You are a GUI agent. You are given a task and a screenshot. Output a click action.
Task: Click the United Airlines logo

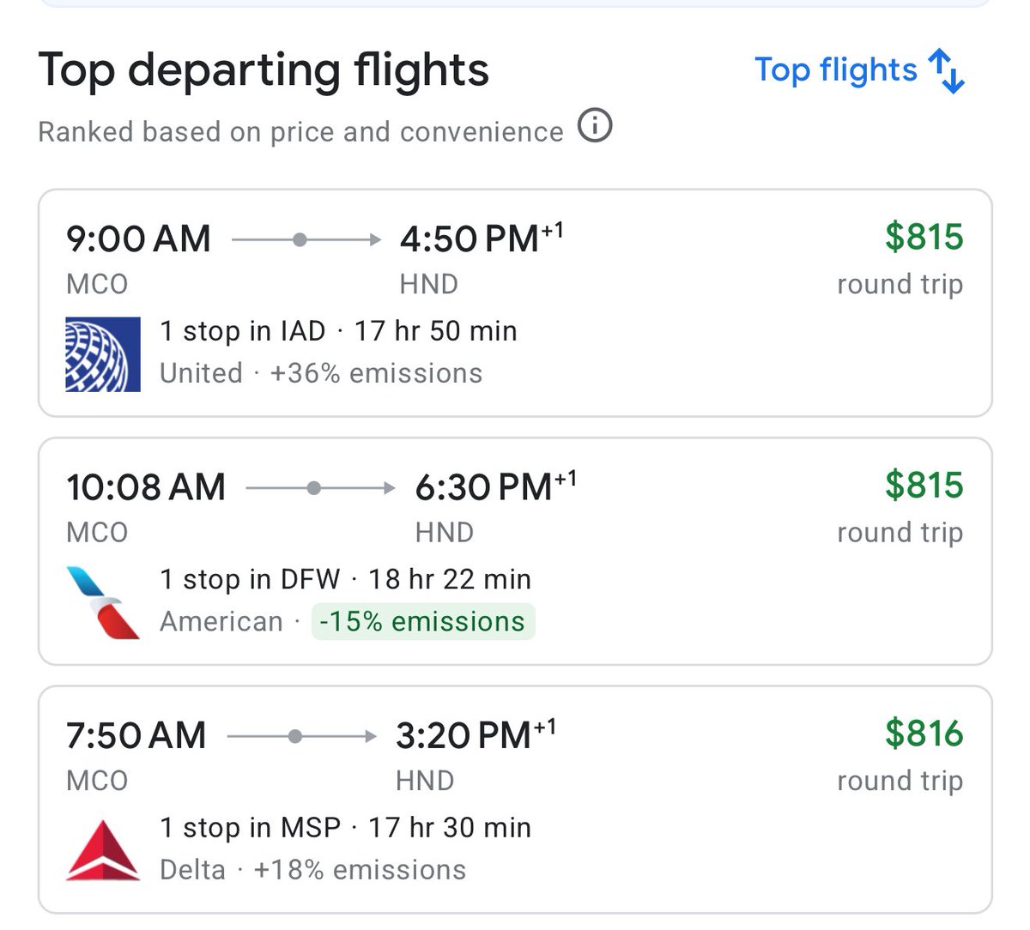(x=103, y=354)
